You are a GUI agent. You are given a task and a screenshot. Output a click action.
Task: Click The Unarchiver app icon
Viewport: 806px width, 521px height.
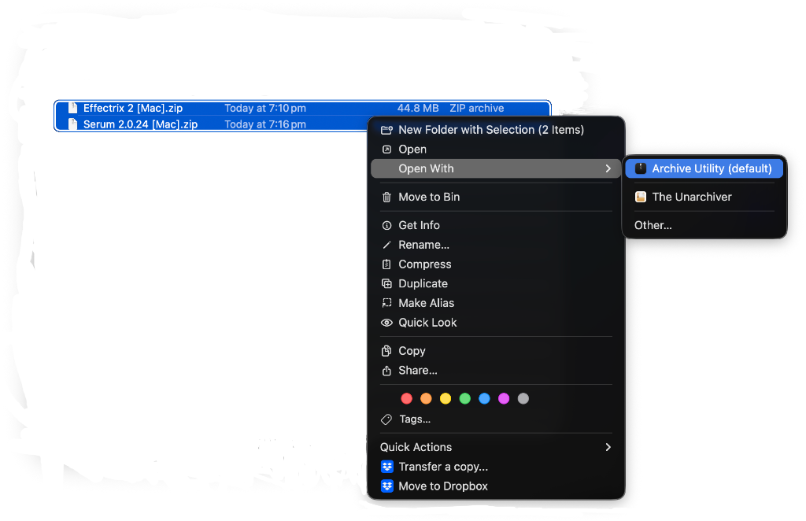641,197
